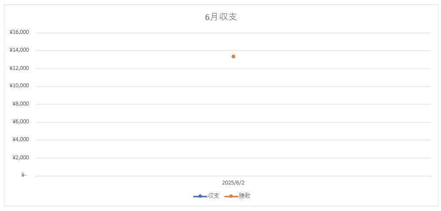Select the chart title 6月収支

pos(221,17)
